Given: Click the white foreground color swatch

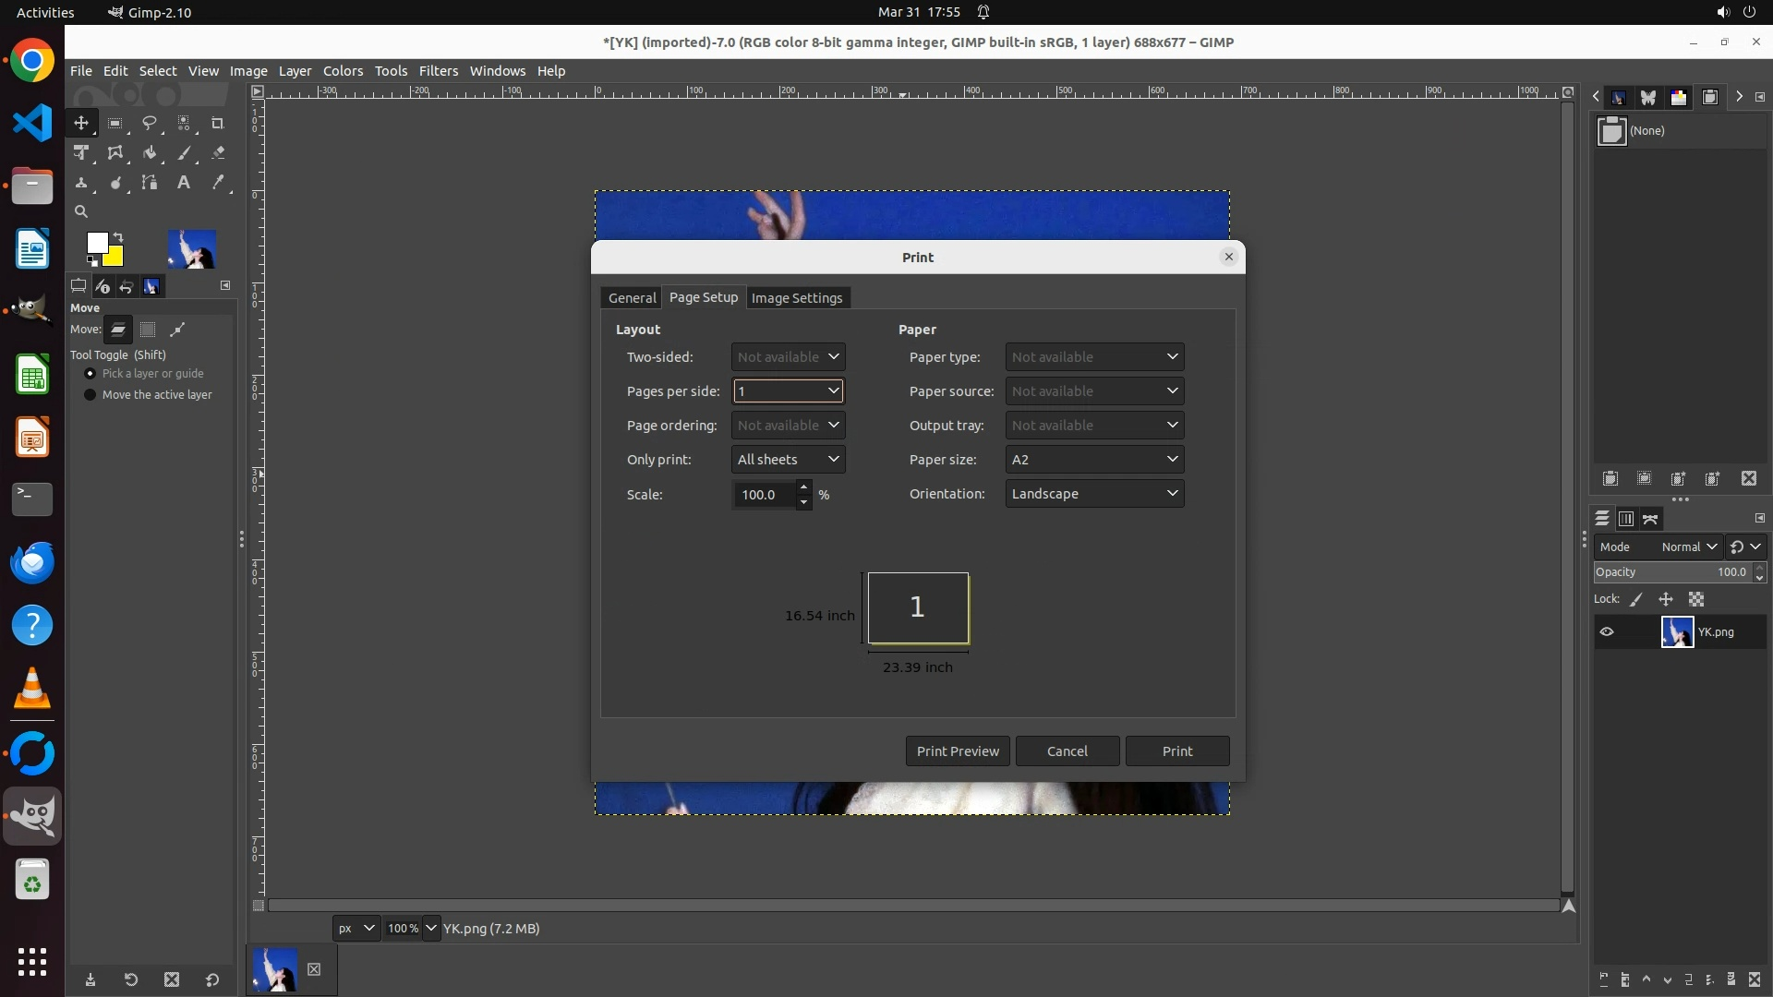Looking at the screenshot, I should tap(96, 243).
